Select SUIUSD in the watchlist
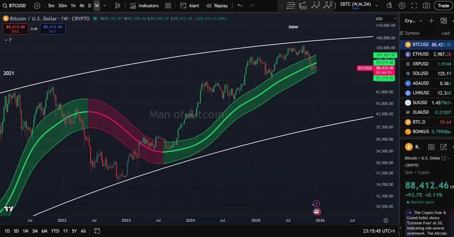 pyautogui.click(x=427, y=102)
